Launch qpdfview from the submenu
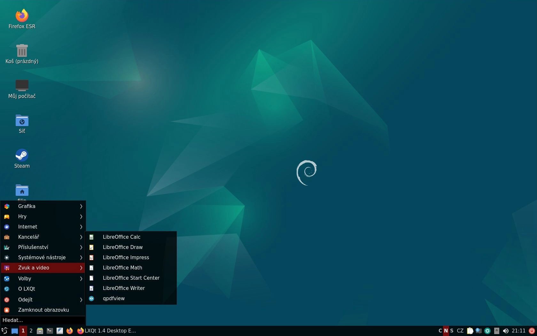The height and width of the screenshot is (336, 537). pyautogui.click(x=131, y=299)
